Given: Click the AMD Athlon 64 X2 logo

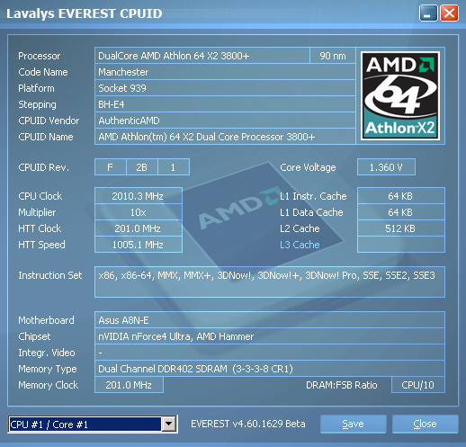Looking at the screenshot, I should 400,95.
